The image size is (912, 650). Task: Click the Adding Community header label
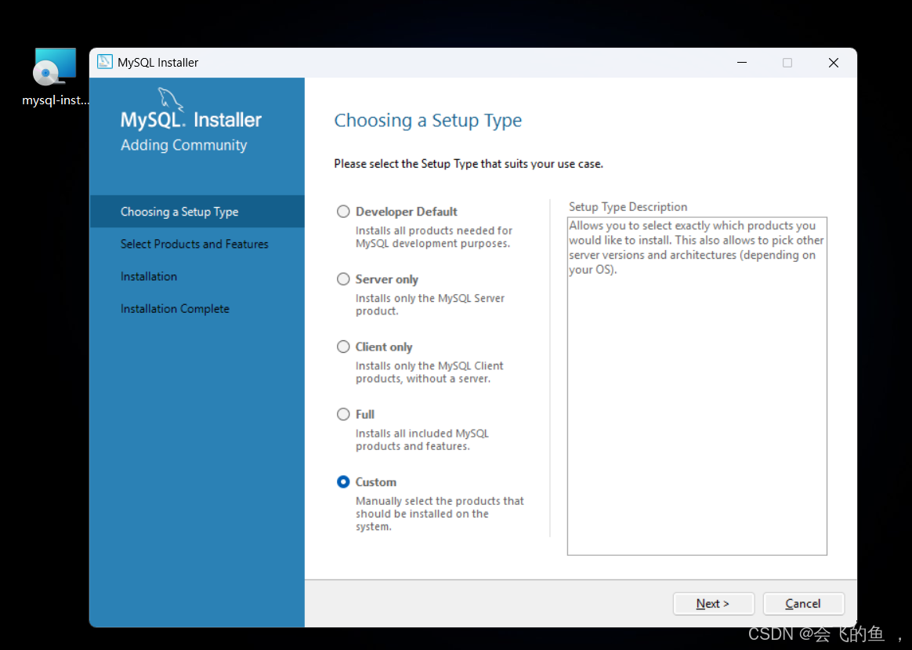183,146
